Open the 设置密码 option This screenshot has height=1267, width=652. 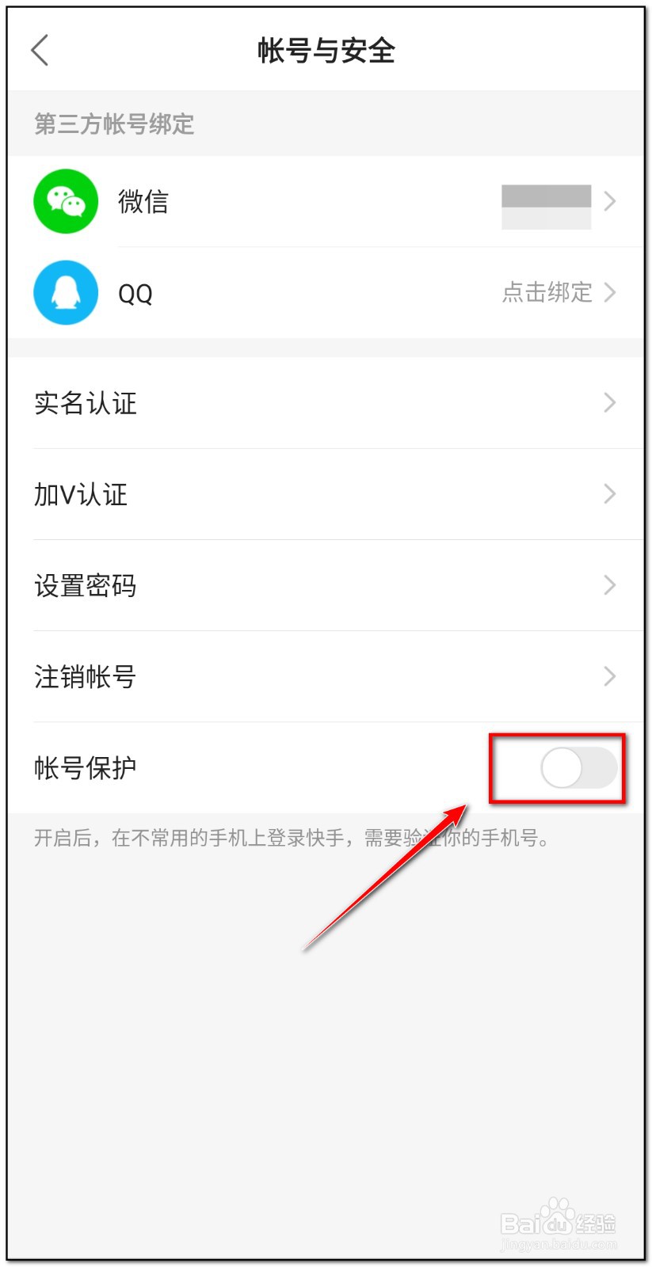pos(326,585)
